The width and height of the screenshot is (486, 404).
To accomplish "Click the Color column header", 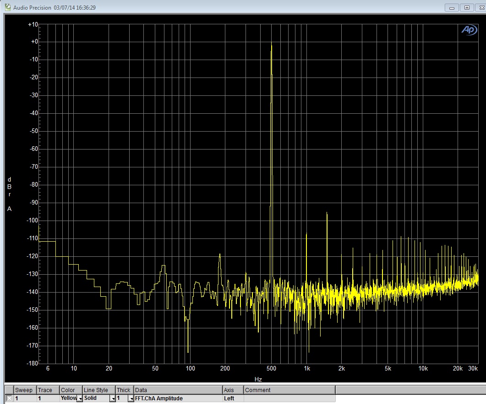I will coord(71,390).
